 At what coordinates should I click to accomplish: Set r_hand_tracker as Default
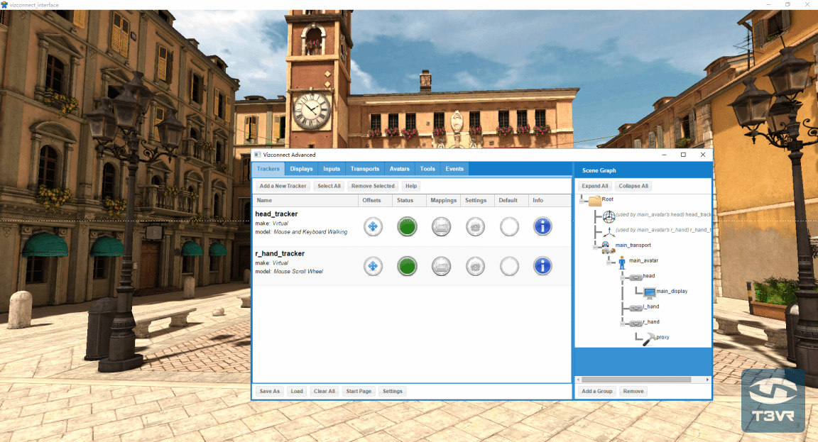coord(509,266)
